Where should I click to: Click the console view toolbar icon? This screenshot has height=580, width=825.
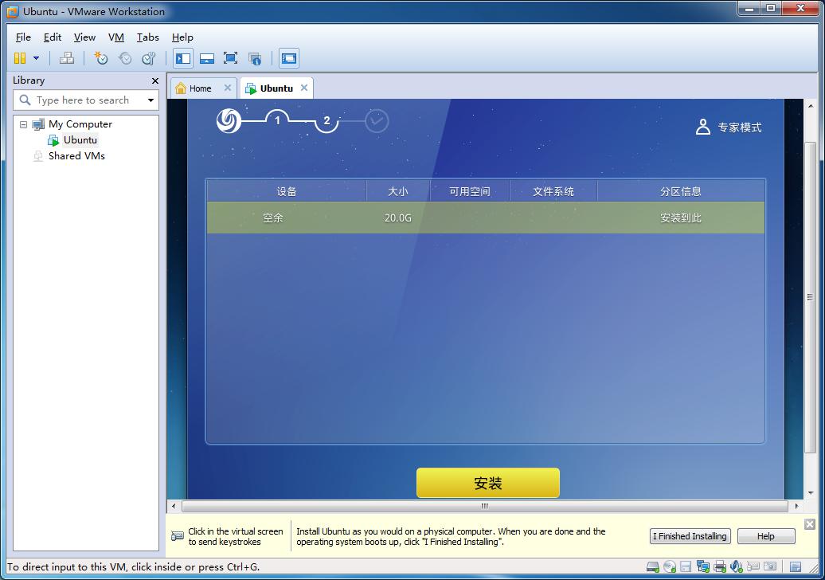point(289,58)
